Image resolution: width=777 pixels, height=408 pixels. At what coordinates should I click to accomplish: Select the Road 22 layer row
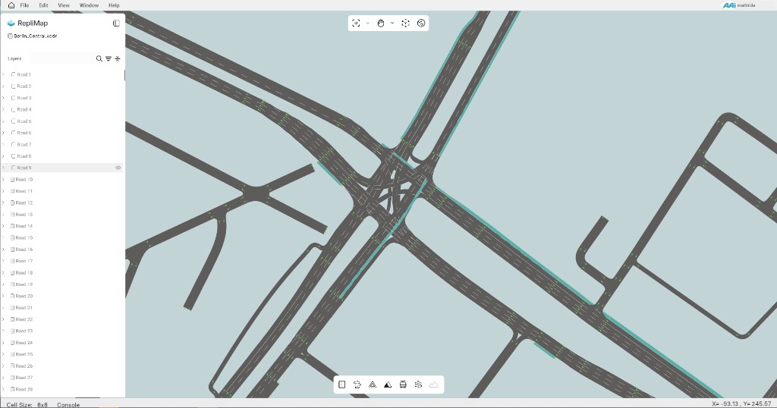coord(62,319)
